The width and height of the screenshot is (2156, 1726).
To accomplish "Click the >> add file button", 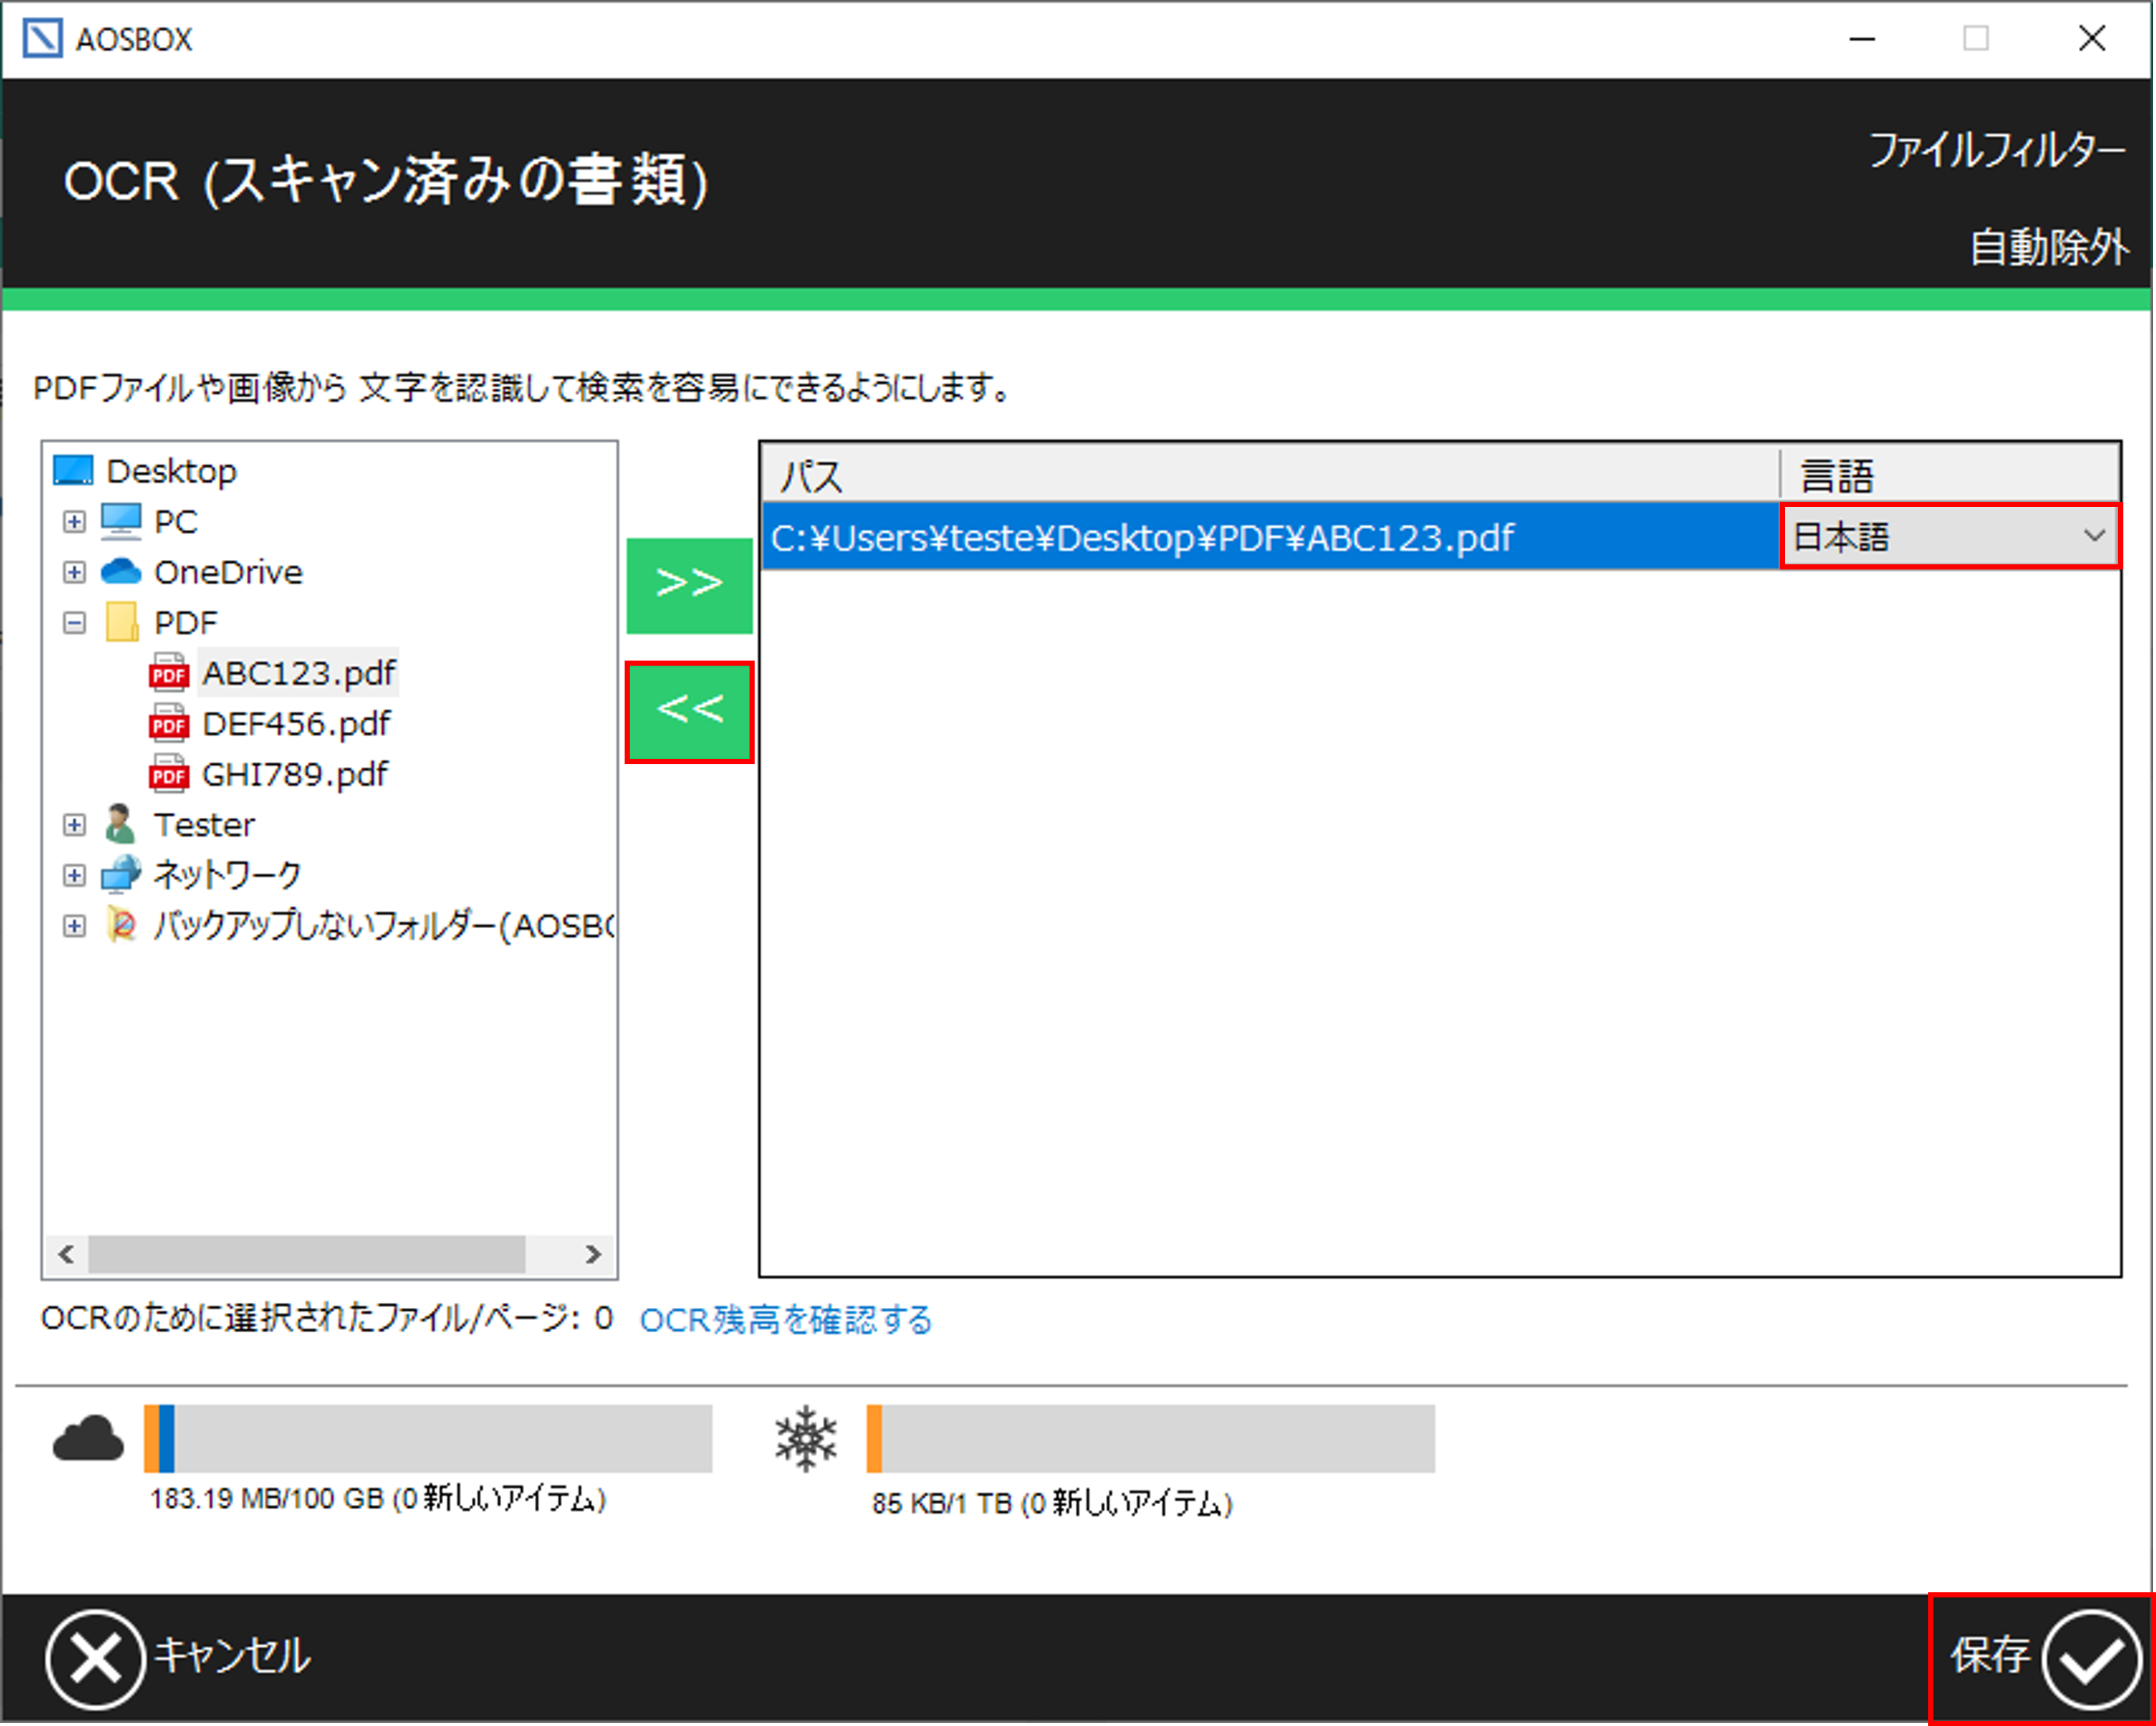I will pos(689,585).
